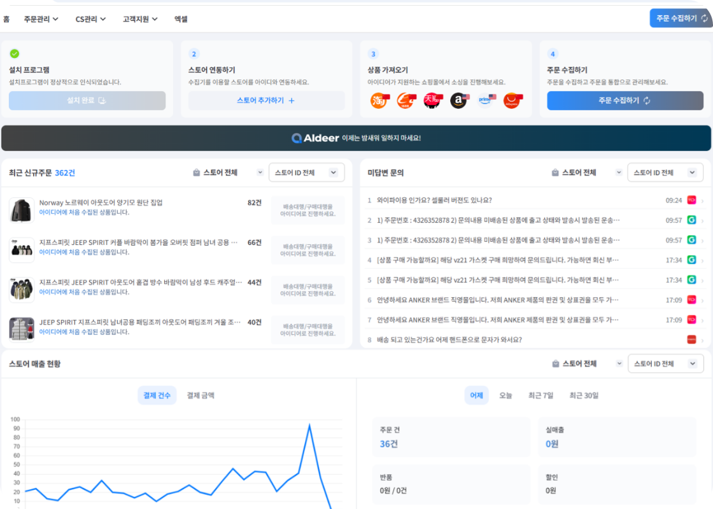
Task: Open 스토어 ID 전체 dropdown in 최근 신규주문
Action: (x=306, y=172)
